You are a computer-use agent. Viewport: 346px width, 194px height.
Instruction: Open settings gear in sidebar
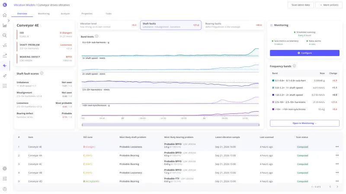tap(5, 169)
